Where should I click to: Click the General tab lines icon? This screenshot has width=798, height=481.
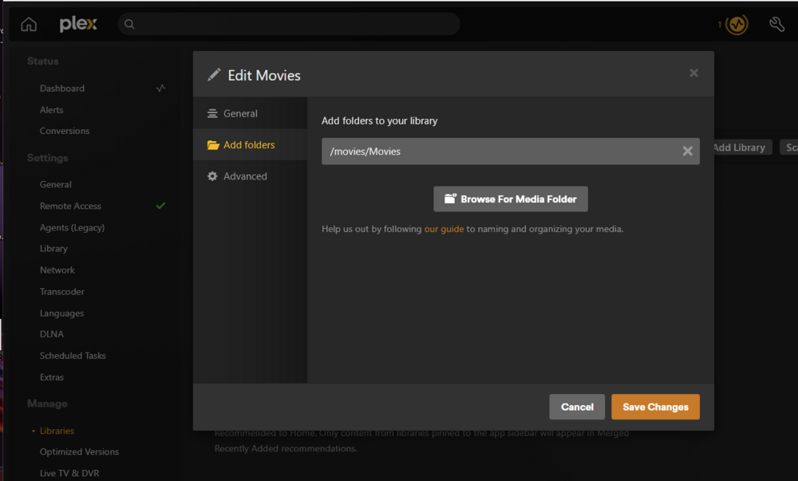212,113
